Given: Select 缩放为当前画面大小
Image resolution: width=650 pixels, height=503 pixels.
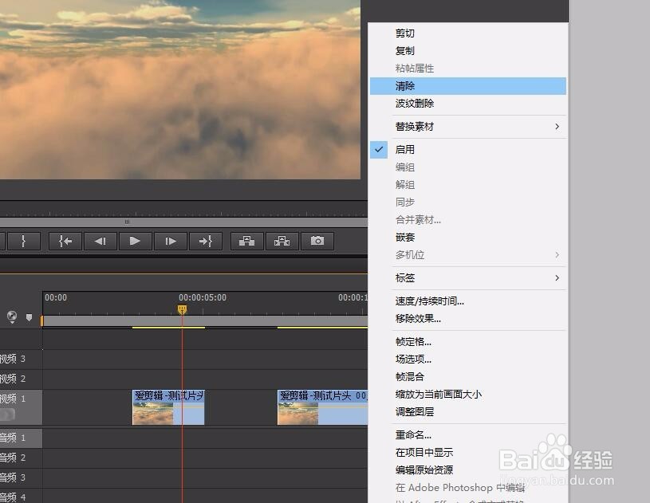Looking at the screenshot, I should [468, 394].
